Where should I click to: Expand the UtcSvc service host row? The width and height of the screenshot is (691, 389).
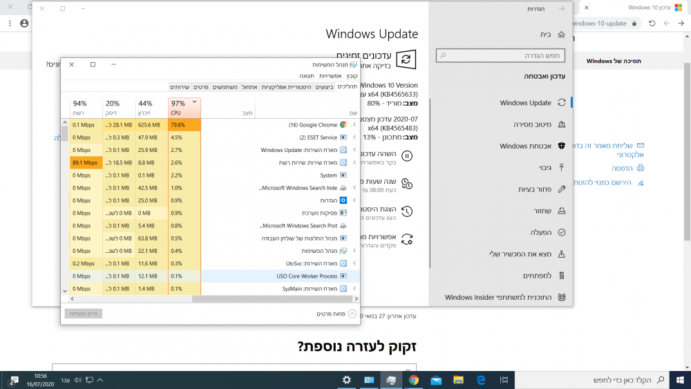354,263
